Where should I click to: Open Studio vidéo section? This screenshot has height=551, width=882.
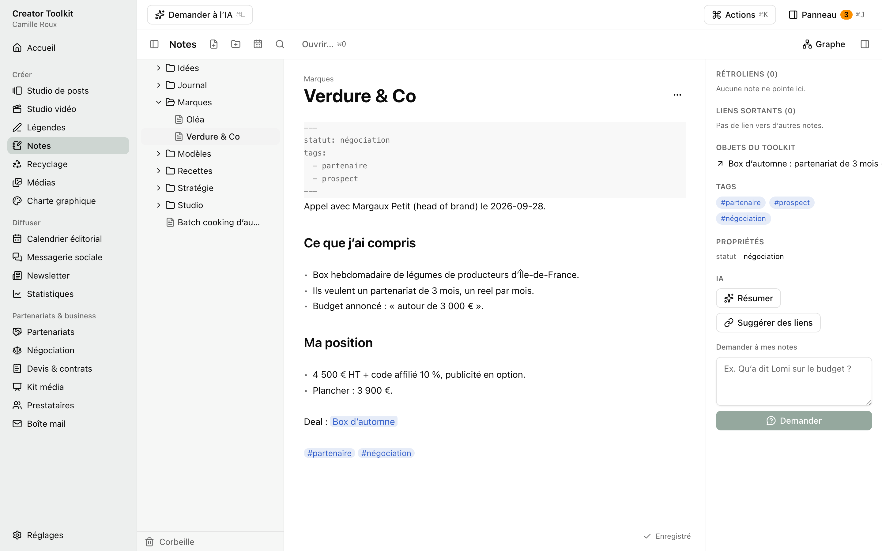(68, 109)
